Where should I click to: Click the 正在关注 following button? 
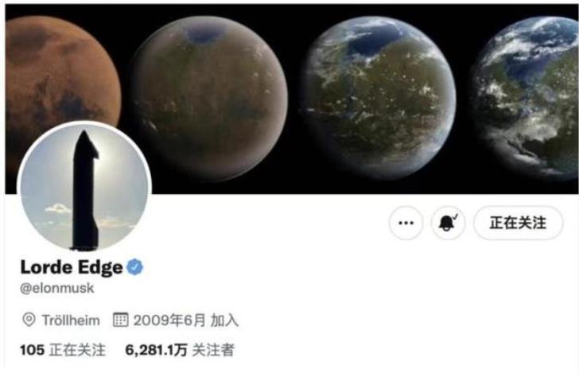click(518, 223)
